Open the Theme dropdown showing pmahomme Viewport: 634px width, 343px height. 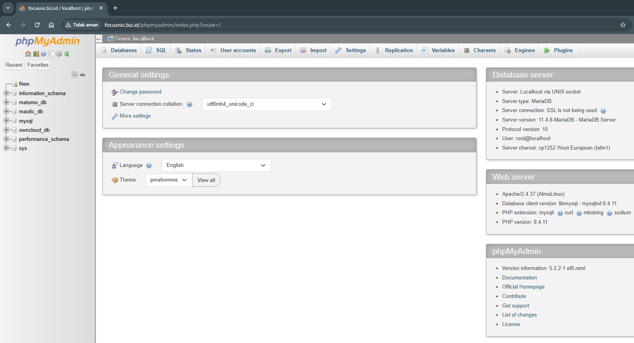(x=169, y=180)
